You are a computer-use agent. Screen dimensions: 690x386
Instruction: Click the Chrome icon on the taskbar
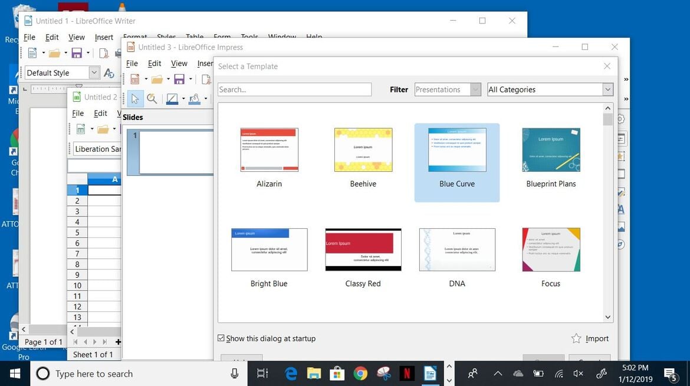(360, 374)
